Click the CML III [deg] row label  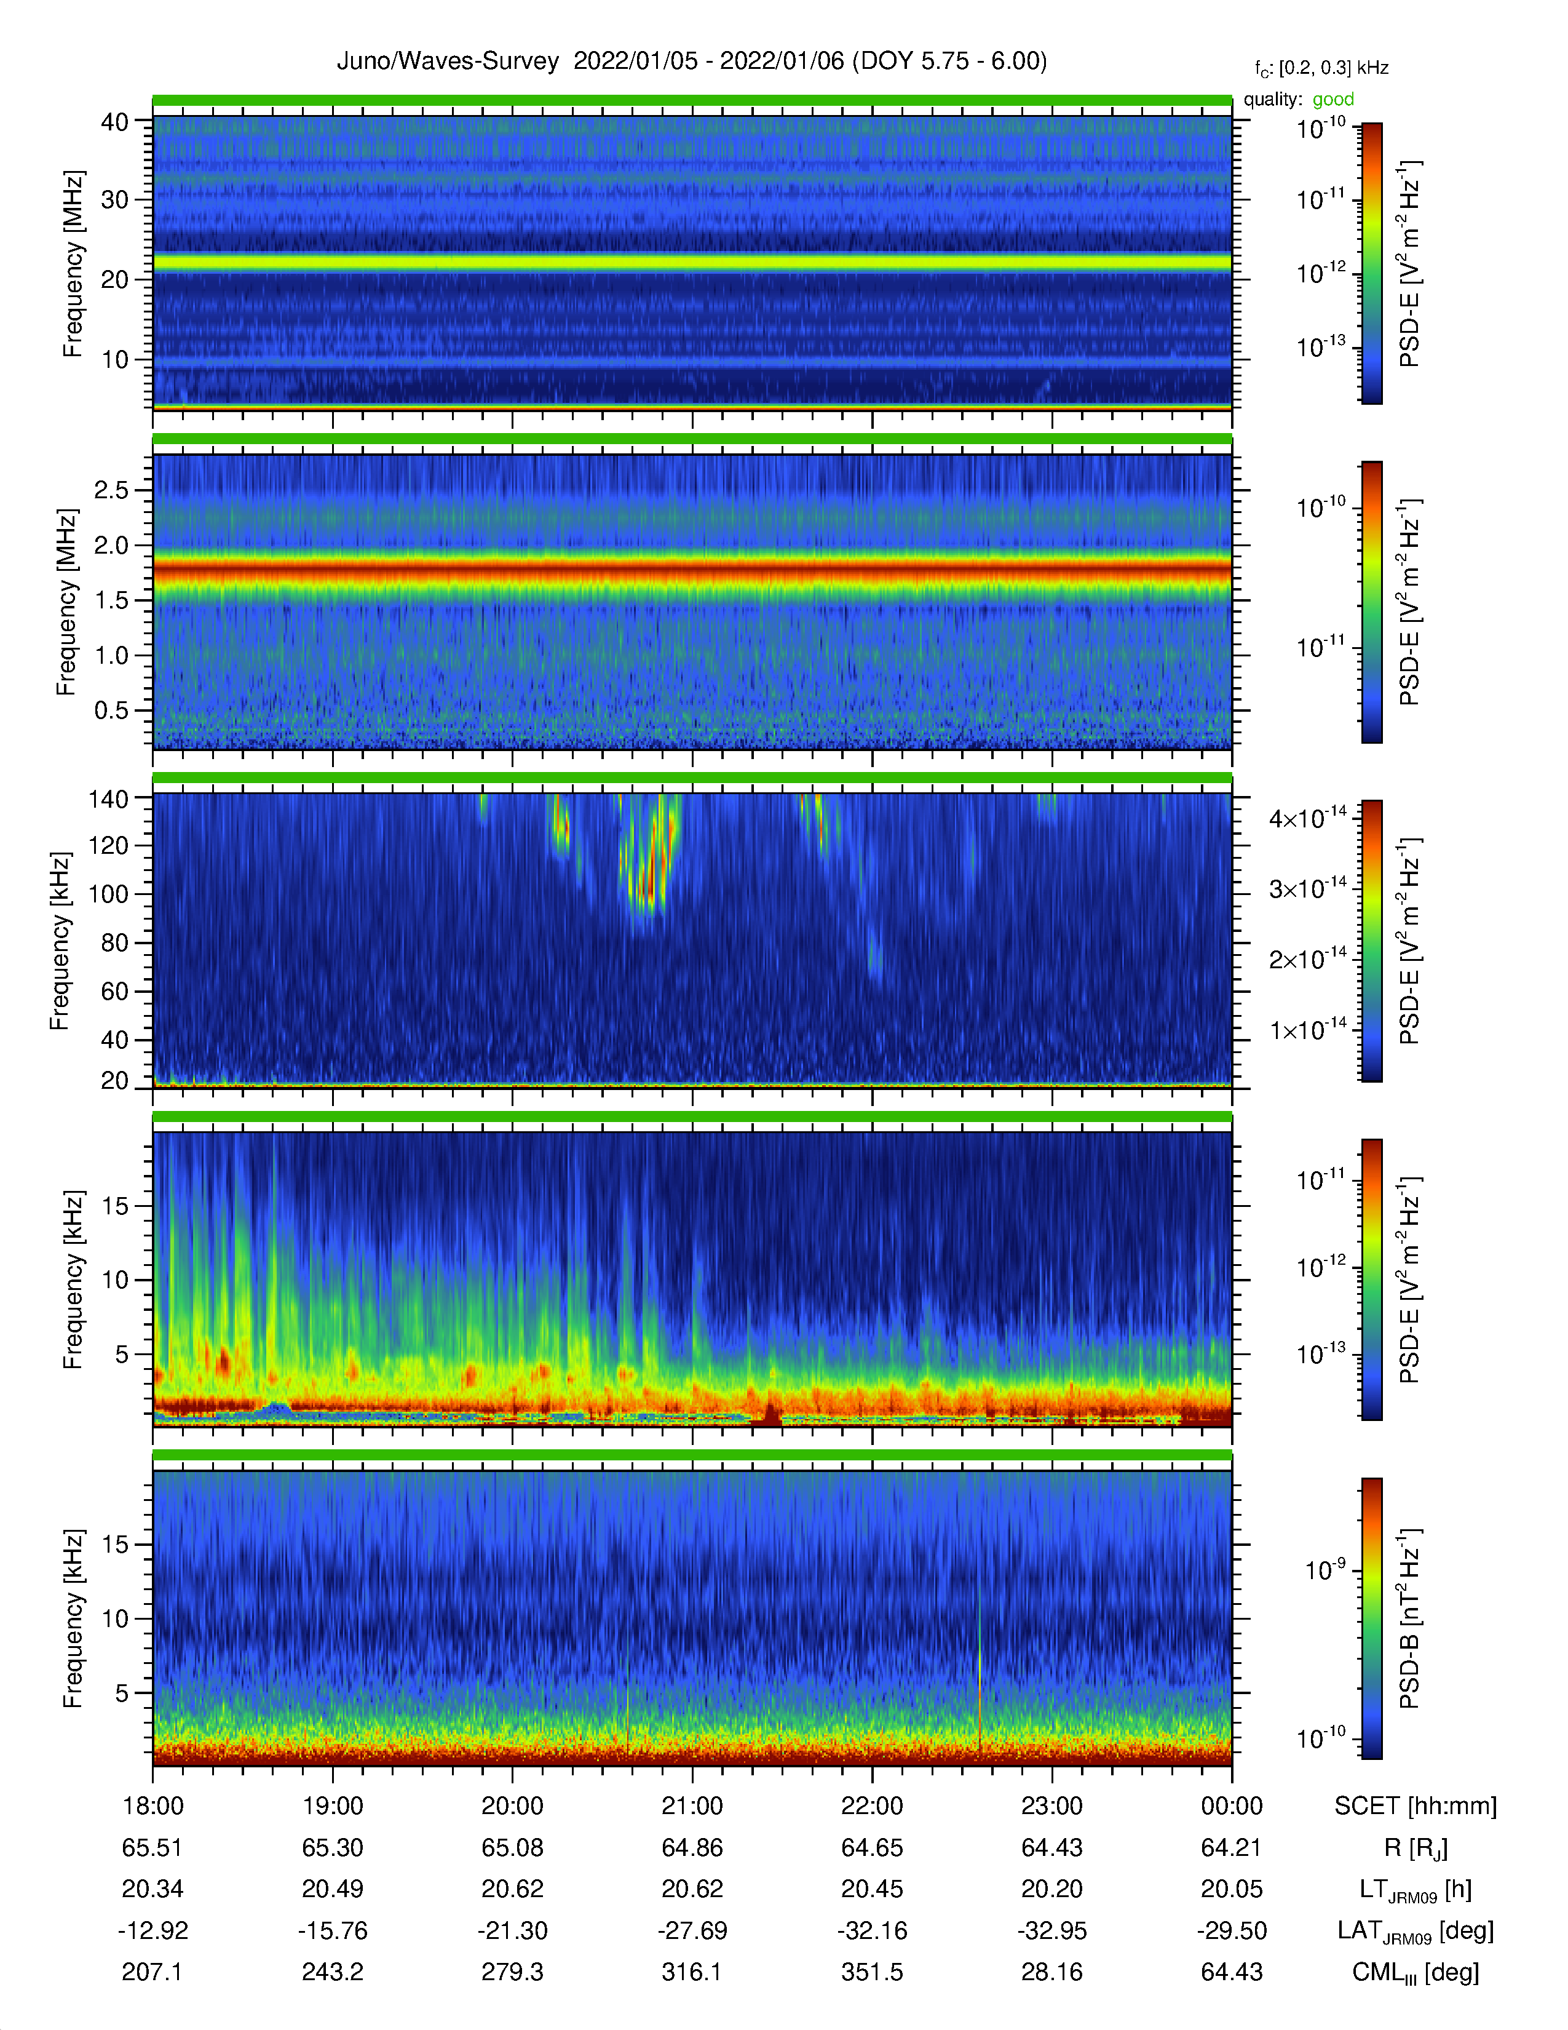1416,1972
